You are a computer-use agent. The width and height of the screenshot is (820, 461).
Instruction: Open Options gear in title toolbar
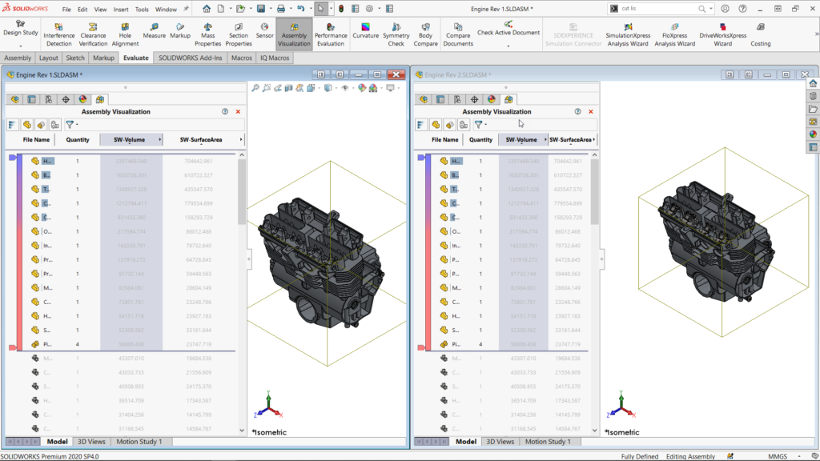(x=369, y=9)
